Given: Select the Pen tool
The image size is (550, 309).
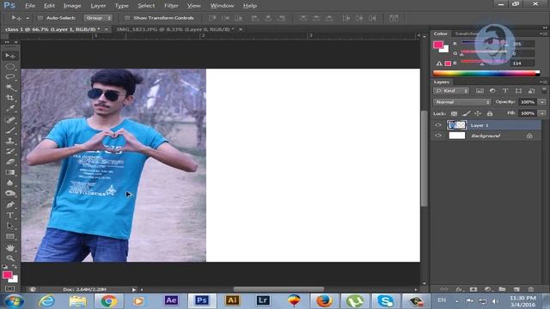Looking at the screenshot, I should [9, 204].
